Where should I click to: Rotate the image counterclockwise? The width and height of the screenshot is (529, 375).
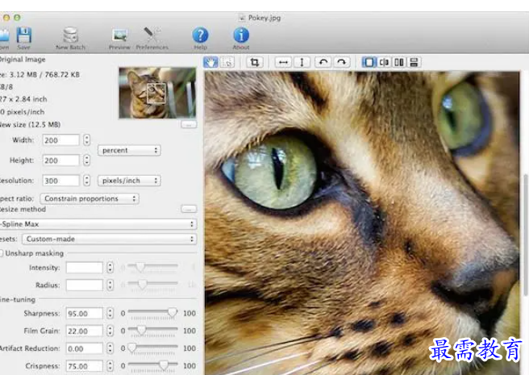323,62
